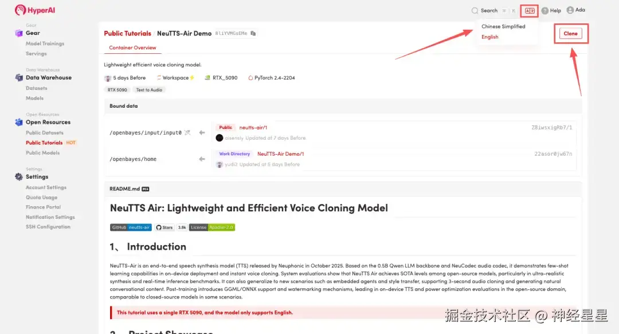
Task: Click the Data Warehouse heading
Action: pos(49,78)
